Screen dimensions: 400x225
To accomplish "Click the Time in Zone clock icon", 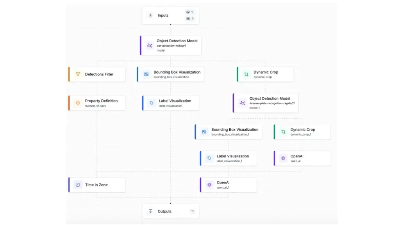I will tap(78, 185).
